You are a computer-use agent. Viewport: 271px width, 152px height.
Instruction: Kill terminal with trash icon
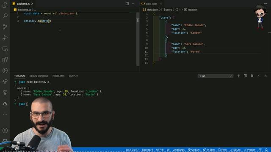pyautogui.click(x=252, y=76)
